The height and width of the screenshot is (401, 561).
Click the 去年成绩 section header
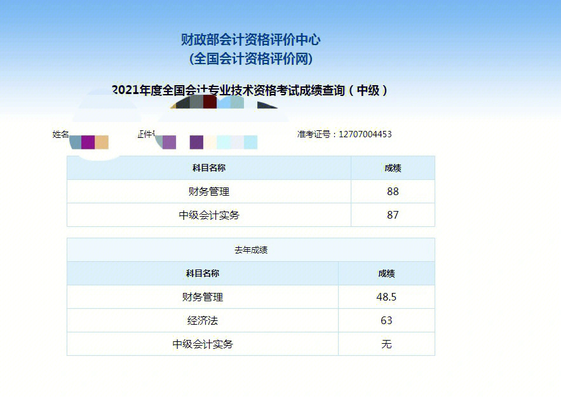pos(251,250)
